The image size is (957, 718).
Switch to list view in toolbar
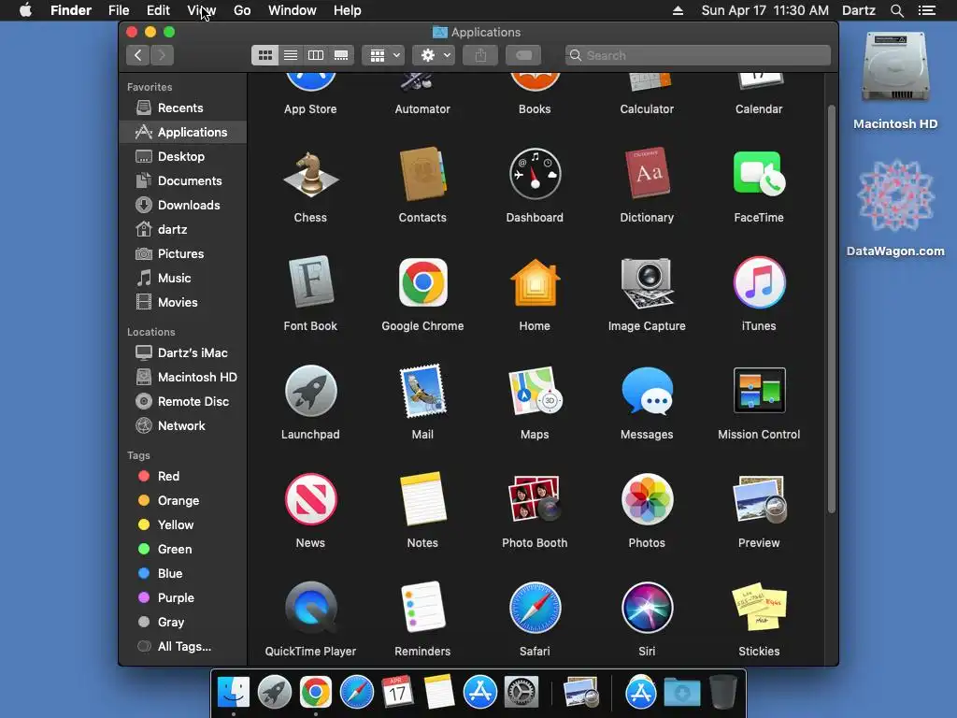[x=291, y=55]
